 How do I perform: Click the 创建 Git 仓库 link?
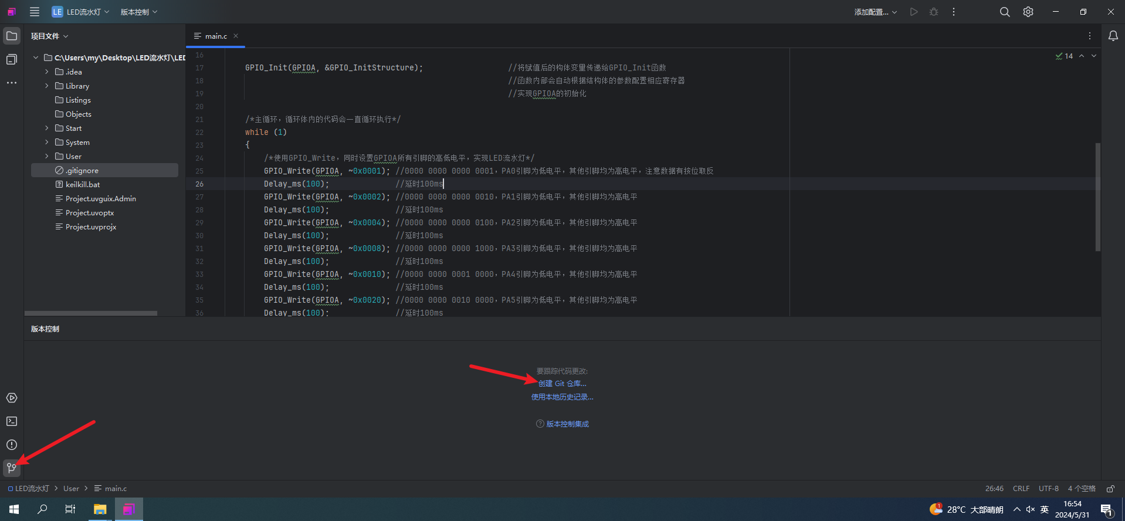click(x=562, y=383)
